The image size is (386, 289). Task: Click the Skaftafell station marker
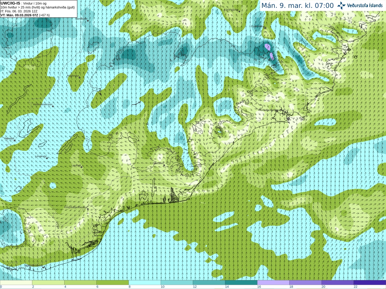(164, 165)
